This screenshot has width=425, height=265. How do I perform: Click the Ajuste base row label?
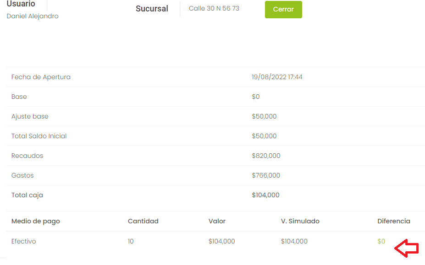30,116
